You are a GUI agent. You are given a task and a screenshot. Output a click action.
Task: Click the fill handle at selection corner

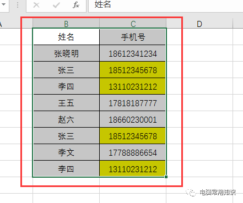(x=166, y=177)
